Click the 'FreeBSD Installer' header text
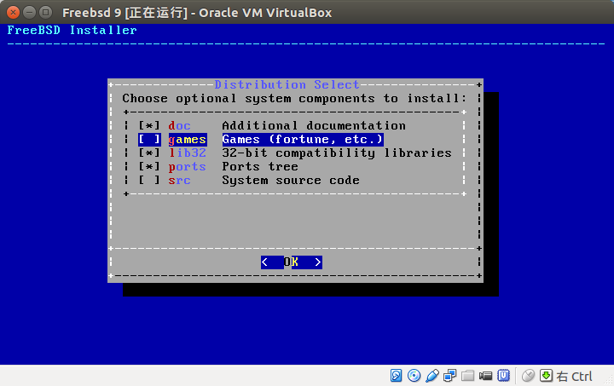 pos(72,30)
